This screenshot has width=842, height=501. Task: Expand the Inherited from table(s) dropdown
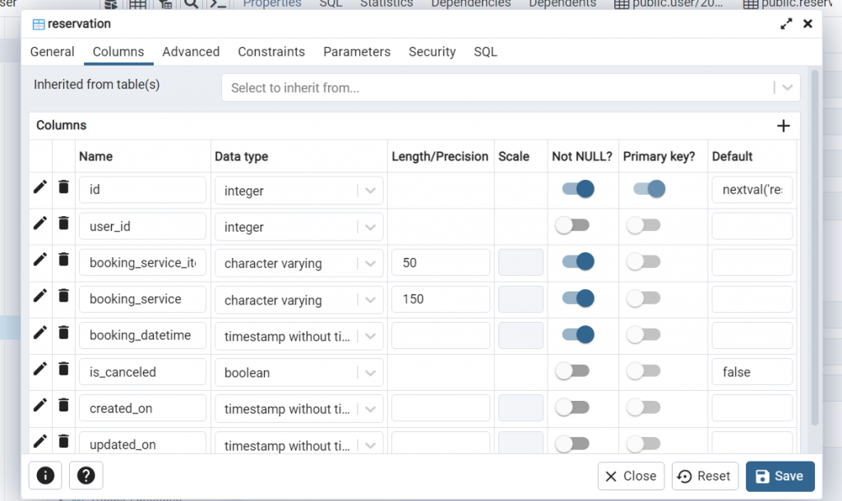[x=788, y=87]
